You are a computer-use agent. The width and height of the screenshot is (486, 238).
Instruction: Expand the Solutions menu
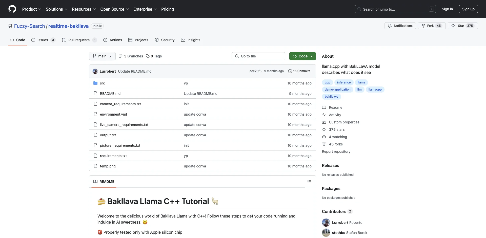point(56,9)
